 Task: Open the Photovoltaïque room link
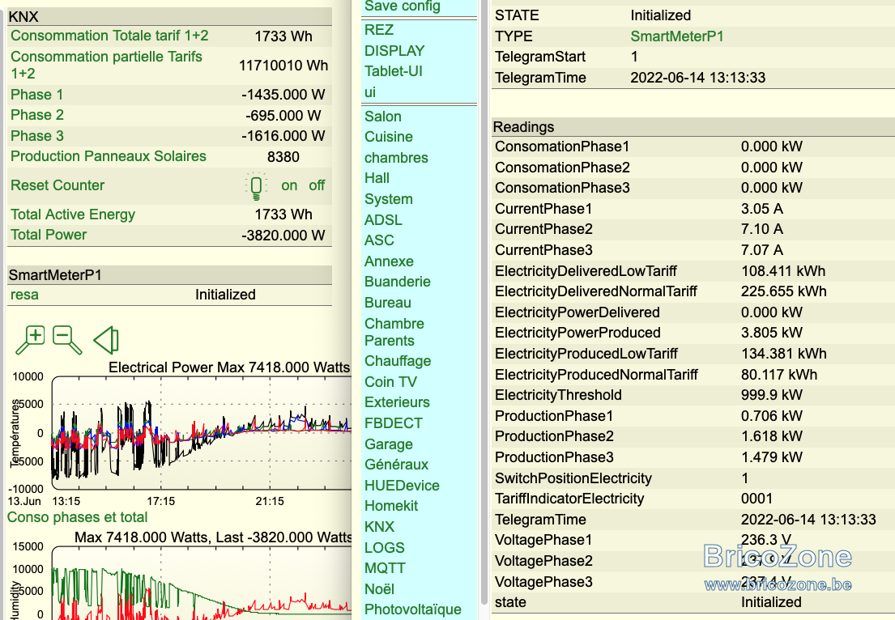[413, 609]
